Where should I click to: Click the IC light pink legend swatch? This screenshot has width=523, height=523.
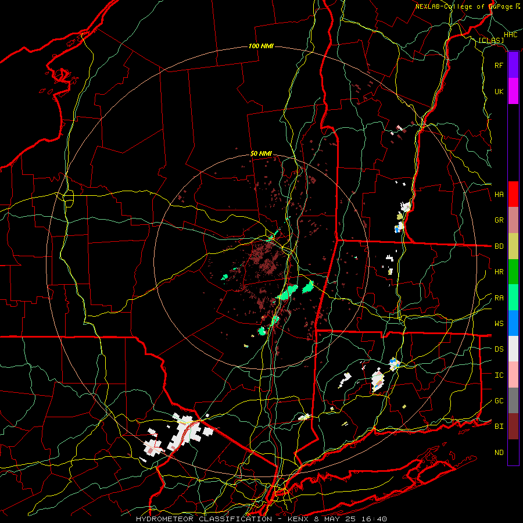[x=513, y=375]
